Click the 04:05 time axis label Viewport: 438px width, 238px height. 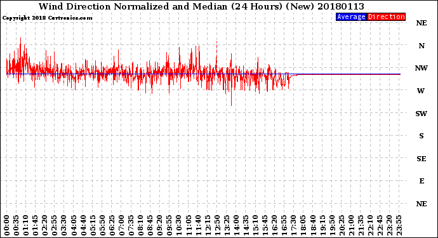point(74,225)
